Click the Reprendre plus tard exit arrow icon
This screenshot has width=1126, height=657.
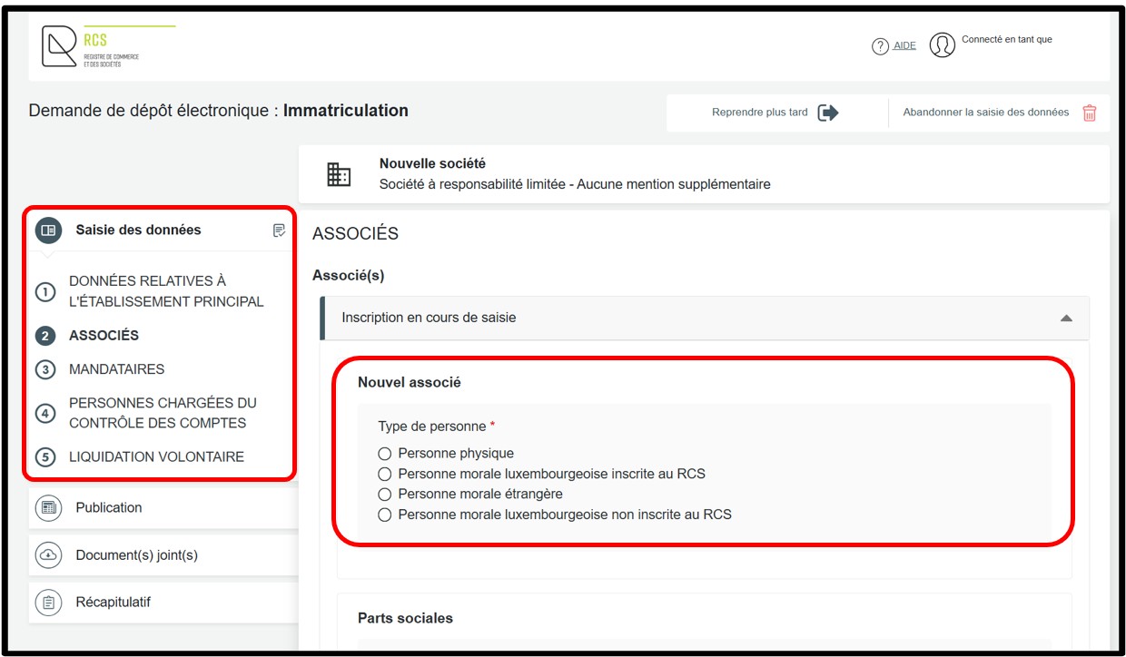tap(827, 113)
